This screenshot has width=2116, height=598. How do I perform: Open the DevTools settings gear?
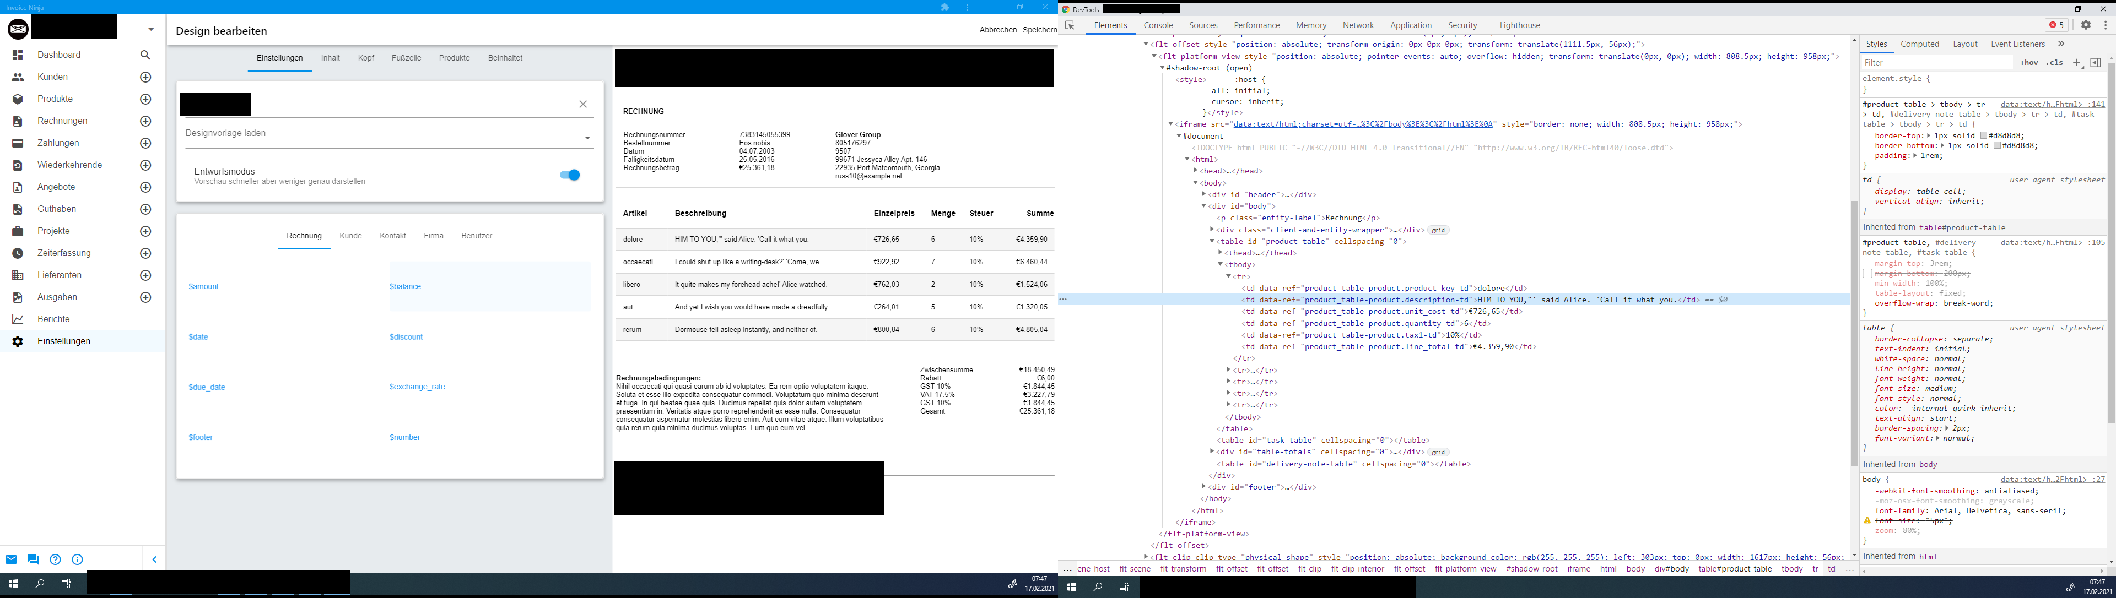[2086, 25]
